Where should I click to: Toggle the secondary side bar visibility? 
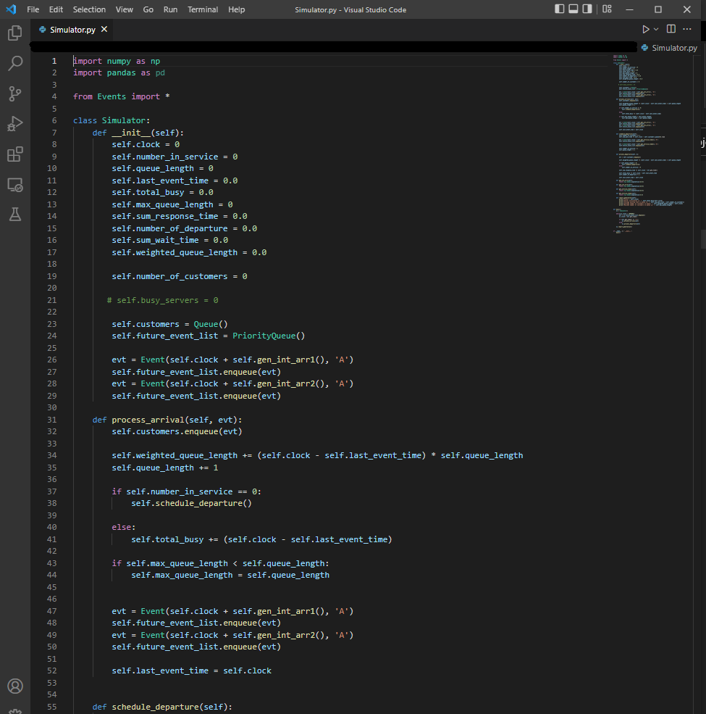pyautogui.click(x=587, y=9)
